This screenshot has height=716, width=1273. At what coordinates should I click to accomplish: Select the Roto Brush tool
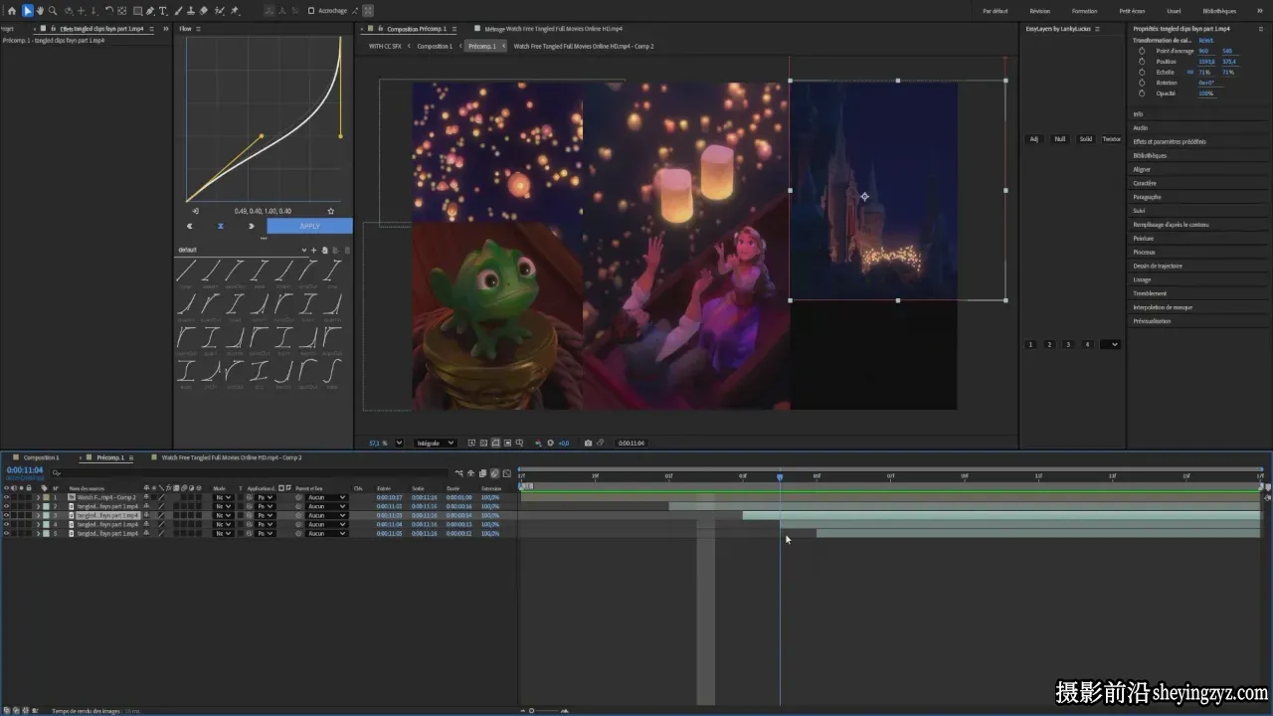click(220, 11)
